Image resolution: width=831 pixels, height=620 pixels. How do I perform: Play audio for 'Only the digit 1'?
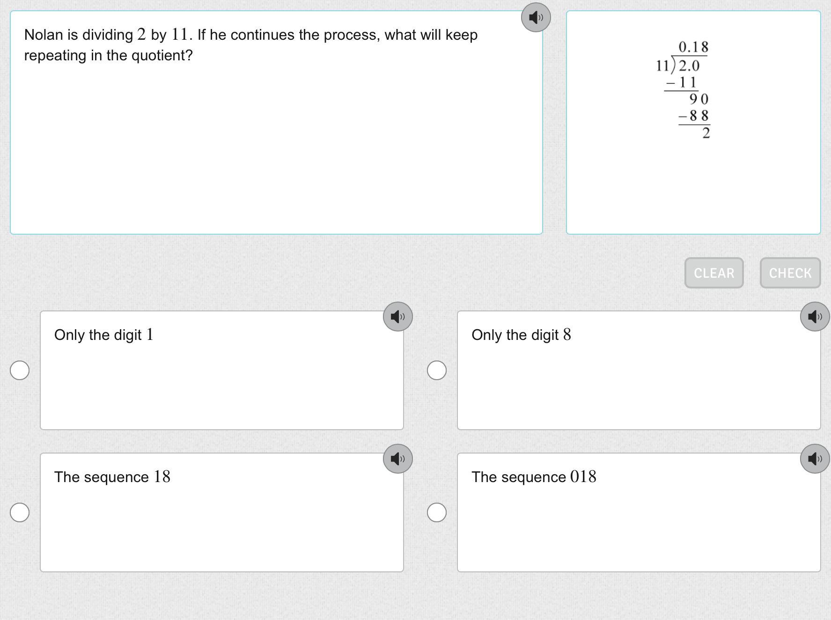coord(397,317)
